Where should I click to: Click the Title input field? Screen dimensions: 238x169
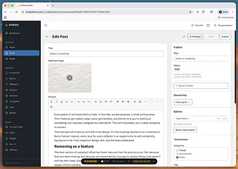(106, 53)
